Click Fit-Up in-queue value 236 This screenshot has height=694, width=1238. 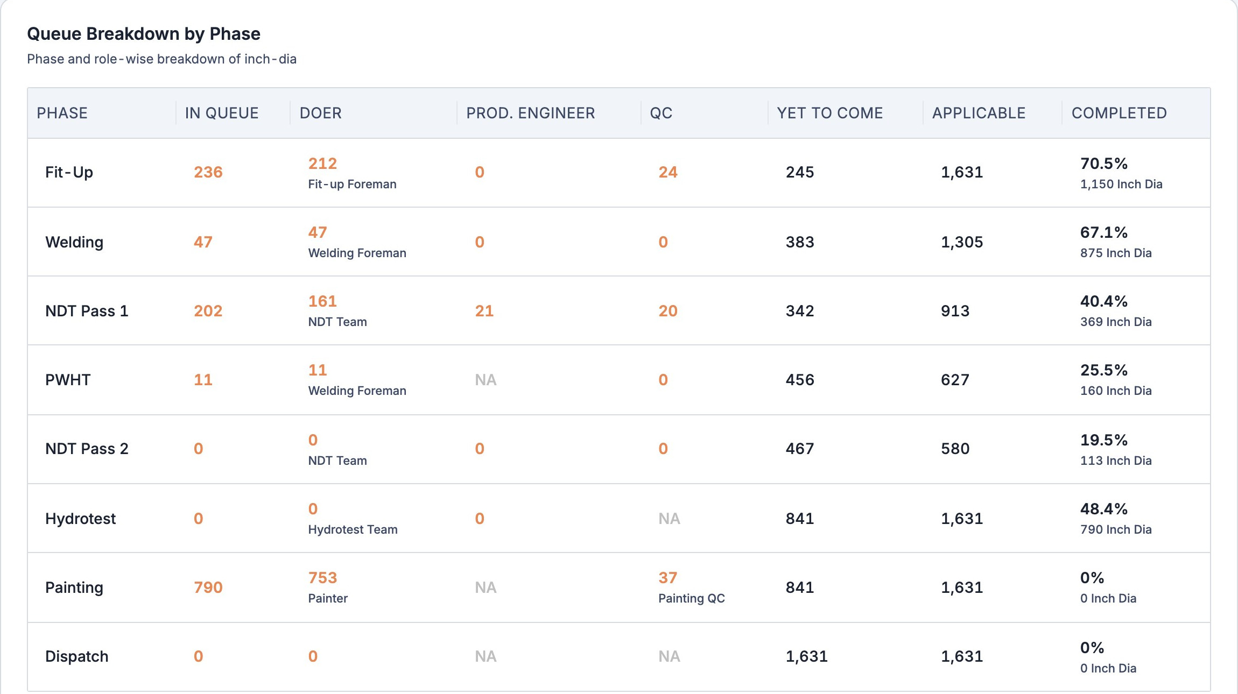(208, 172)
